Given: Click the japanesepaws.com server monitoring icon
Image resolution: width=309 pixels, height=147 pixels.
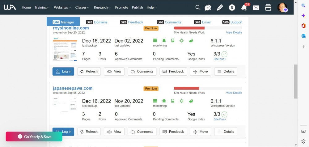Looking at the screenshot, I should [155, 101].
